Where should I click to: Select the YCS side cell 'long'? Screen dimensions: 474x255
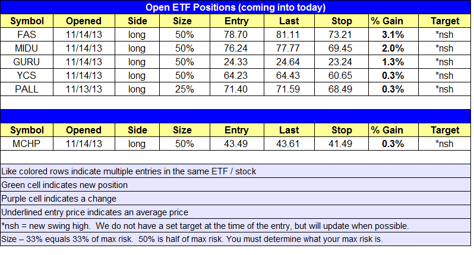pyautogui.click(x=137, y=75)
